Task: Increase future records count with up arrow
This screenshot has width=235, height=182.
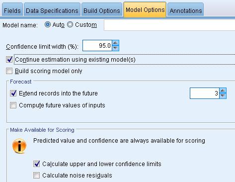Action: coord(223,91)
